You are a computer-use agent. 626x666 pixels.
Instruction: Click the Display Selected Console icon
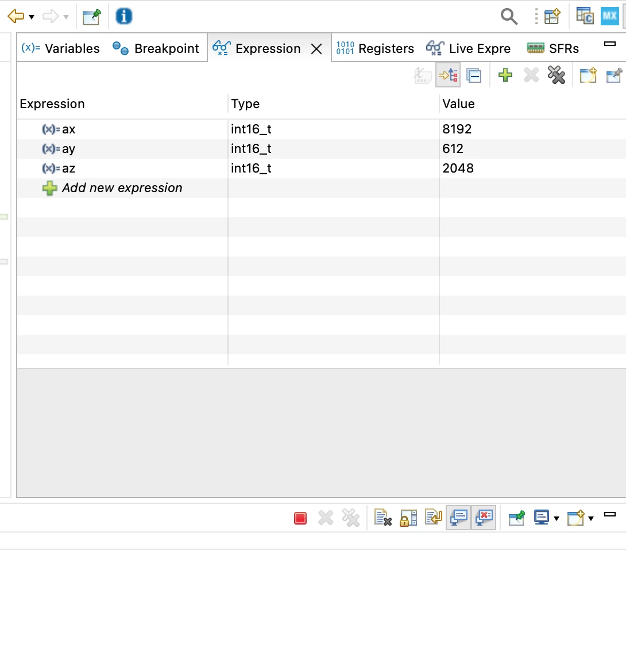tap(542, 518)
